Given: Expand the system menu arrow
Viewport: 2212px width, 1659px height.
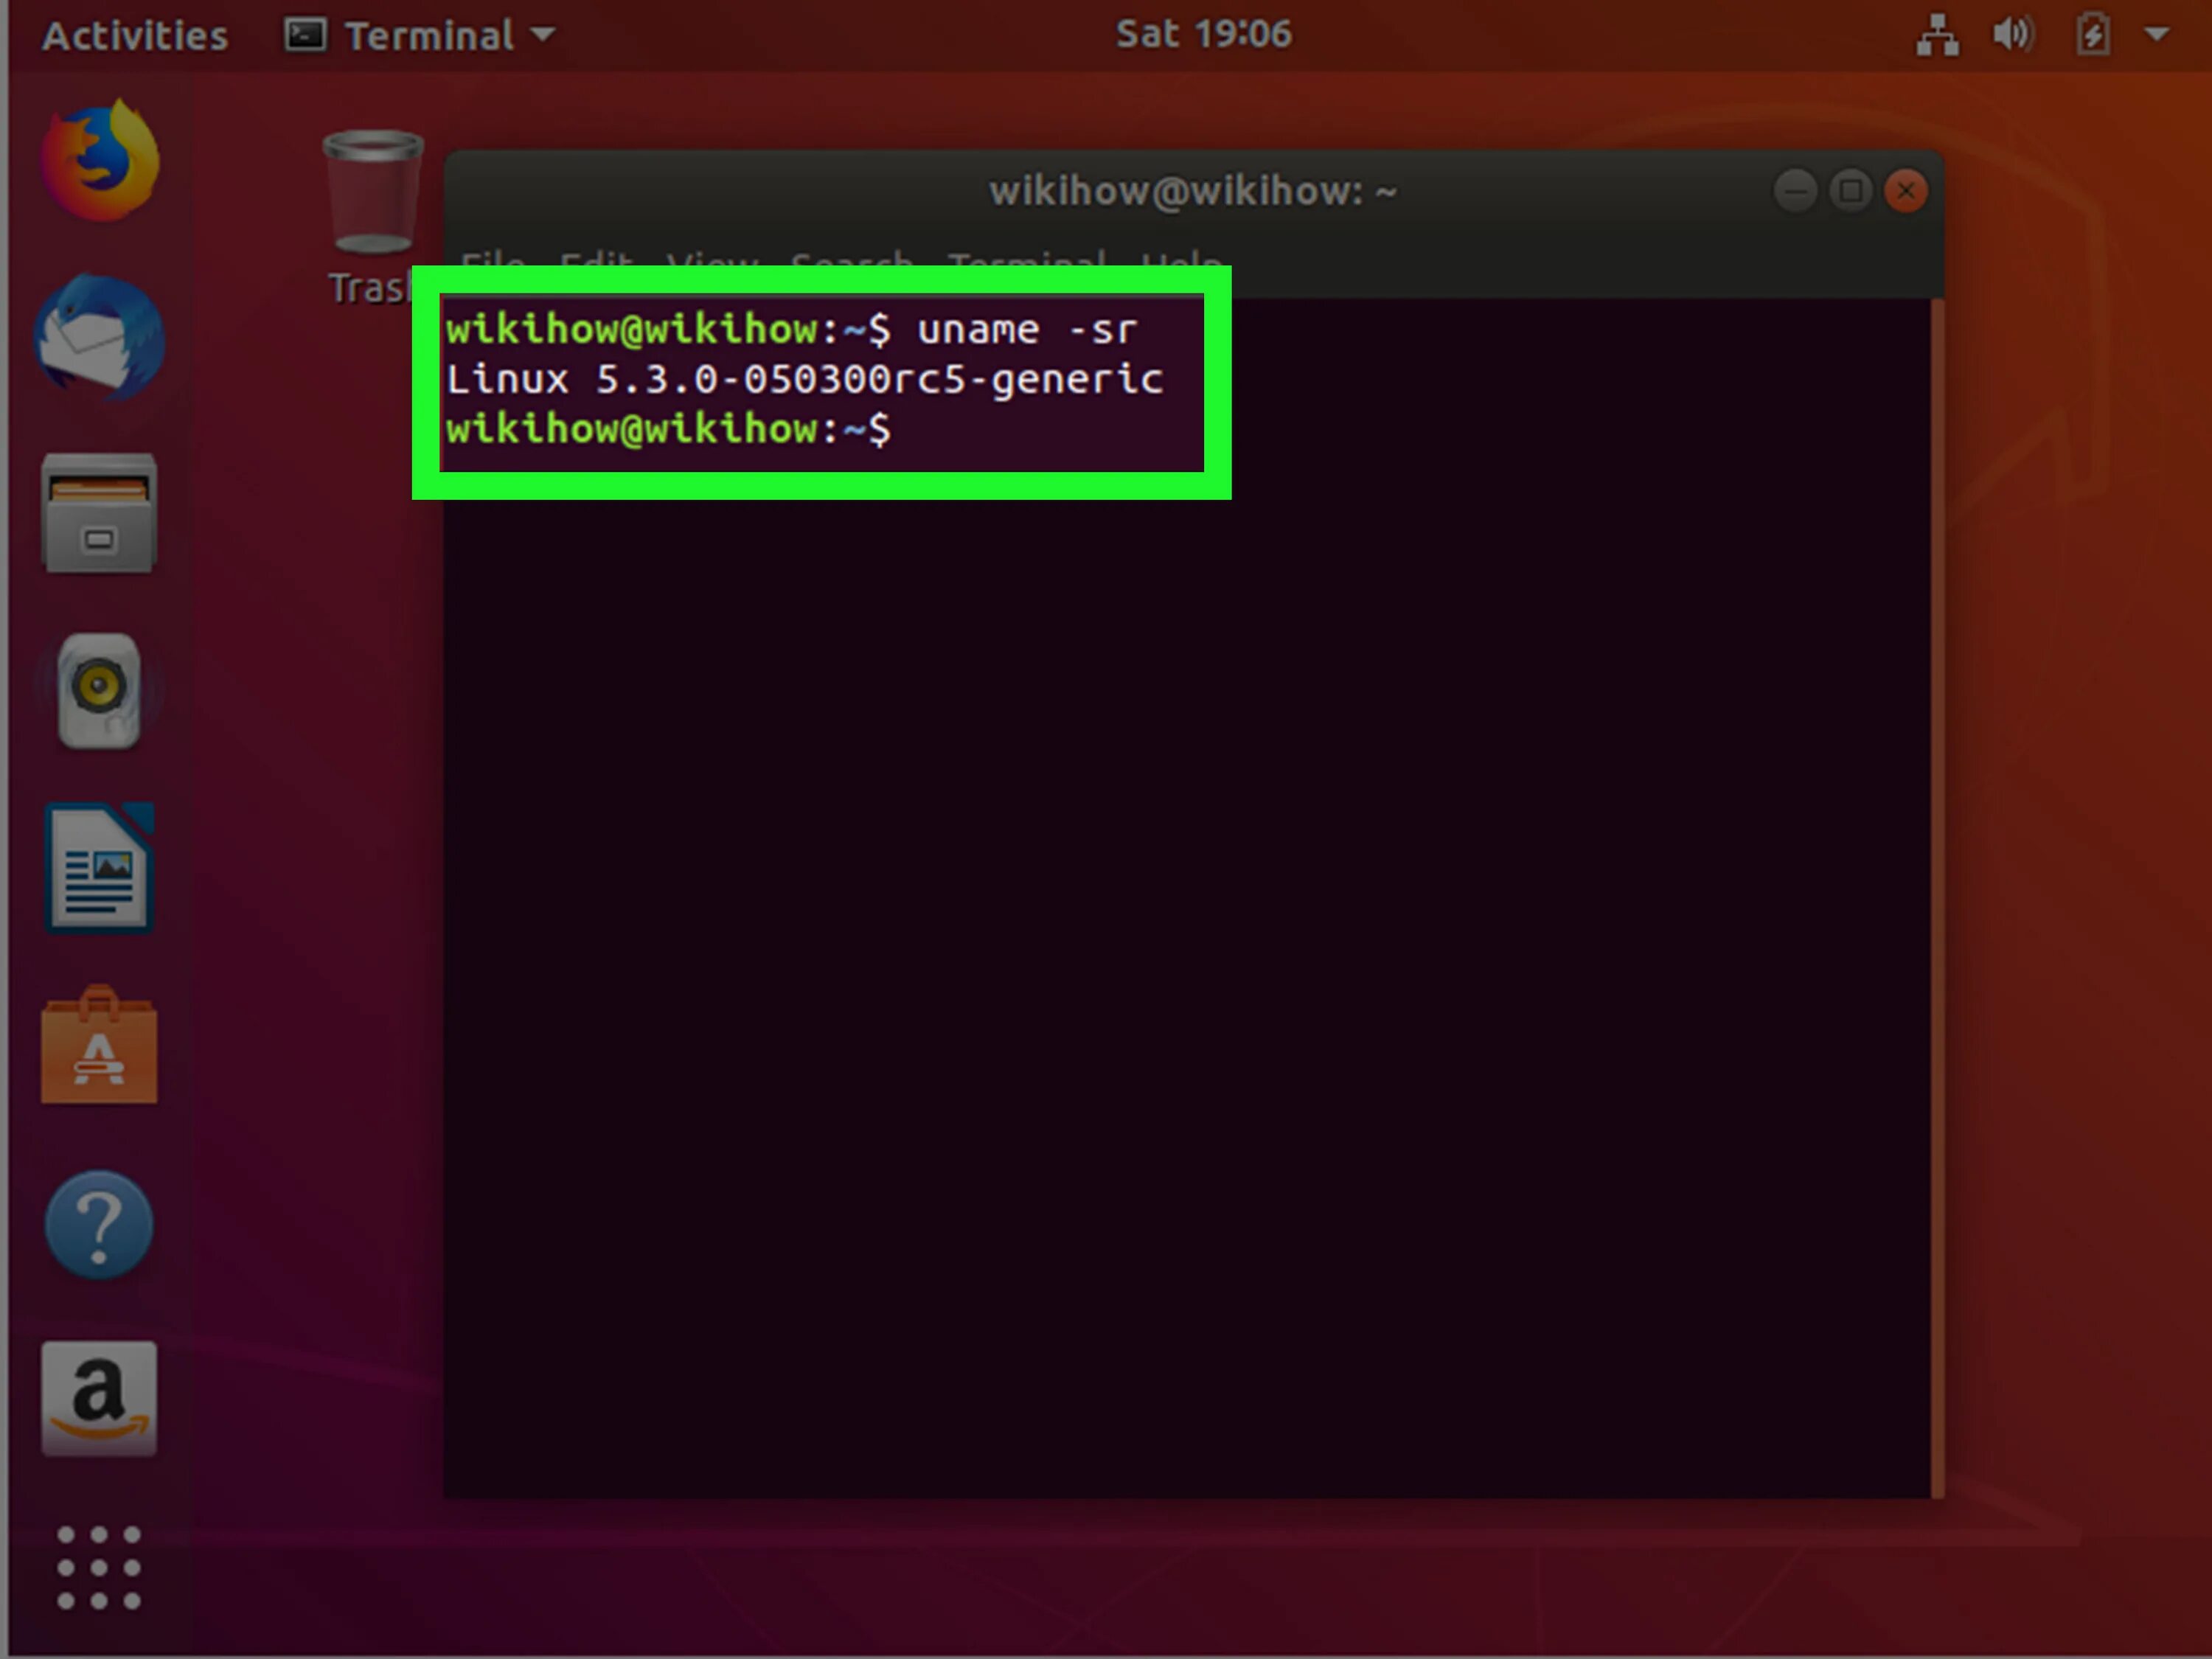Looking at the screenshot, I should pyautogui.click(x=2157, y=35).
